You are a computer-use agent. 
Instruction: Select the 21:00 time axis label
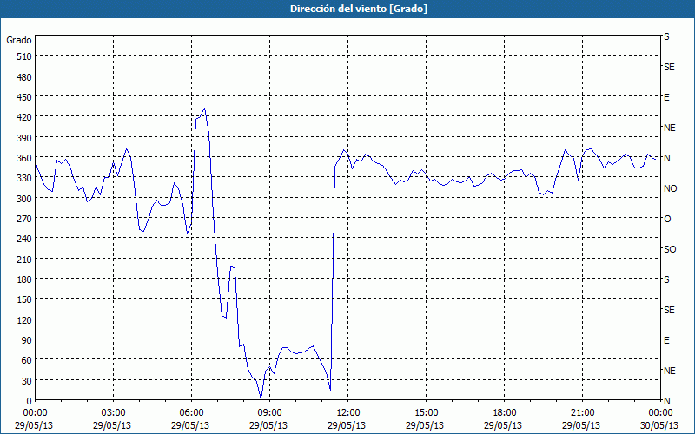coord(582,413)
